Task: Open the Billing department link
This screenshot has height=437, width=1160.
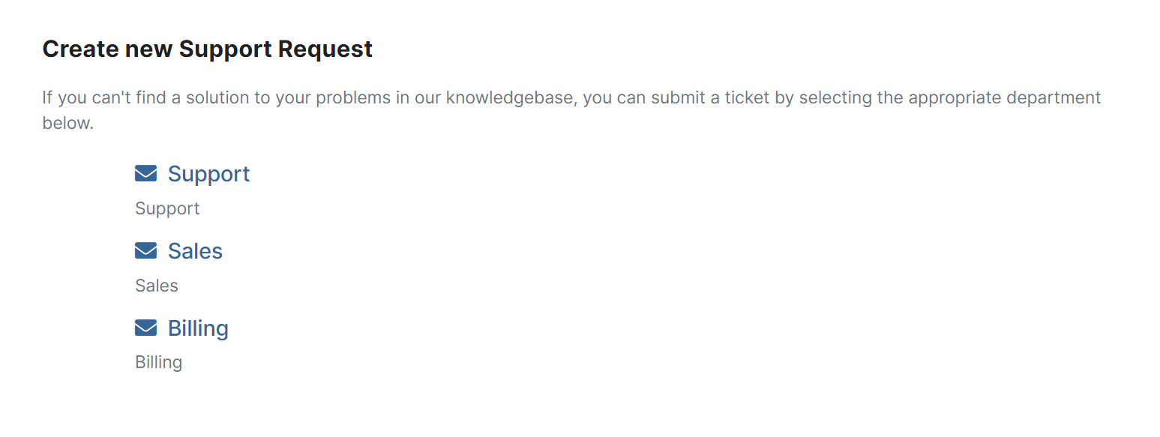Action: pos(198,328)
